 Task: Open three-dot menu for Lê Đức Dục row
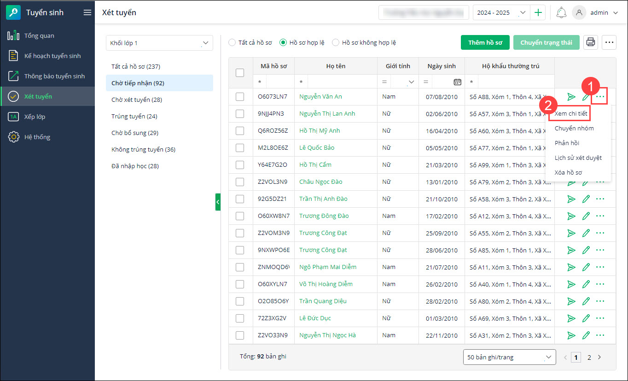pos(600,318)
